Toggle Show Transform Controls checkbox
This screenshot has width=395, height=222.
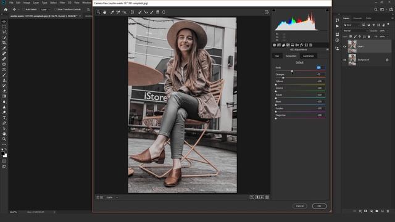pos(56,9)
